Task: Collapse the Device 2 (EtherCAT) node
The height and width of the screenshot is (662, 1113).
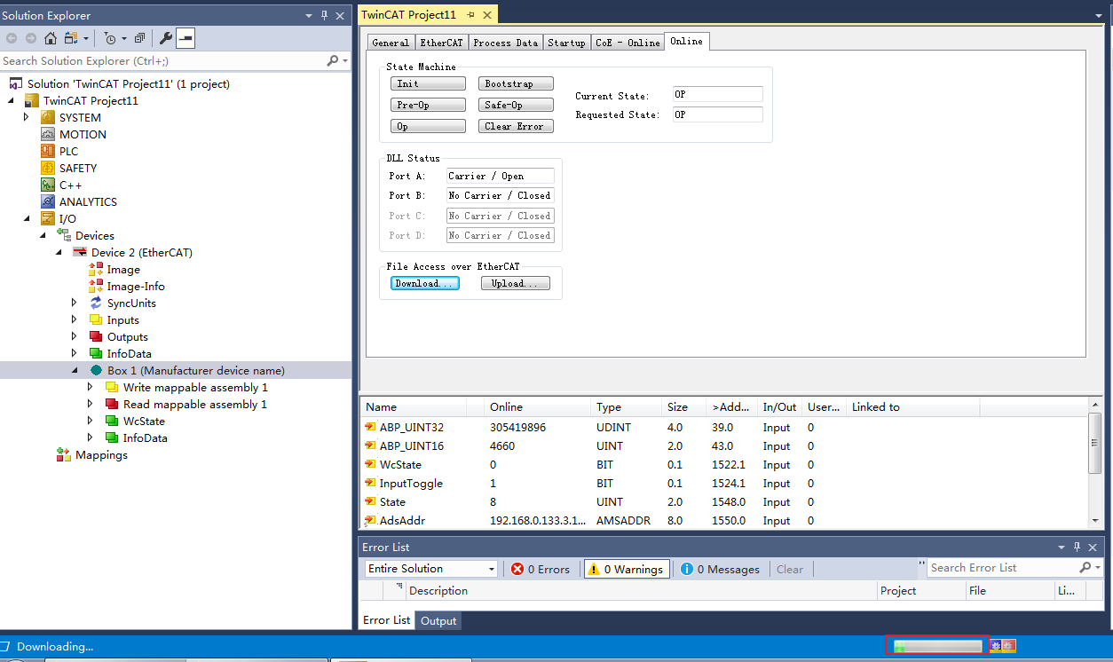Action: coord(58,252)
